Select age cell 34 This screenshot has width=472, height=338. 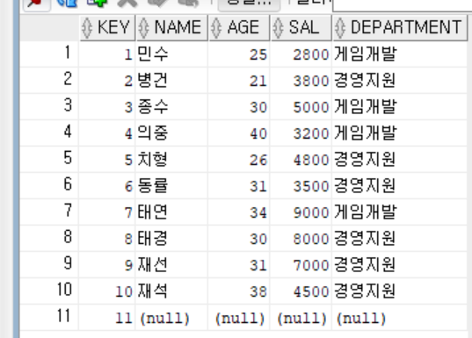tap(239, 212)
